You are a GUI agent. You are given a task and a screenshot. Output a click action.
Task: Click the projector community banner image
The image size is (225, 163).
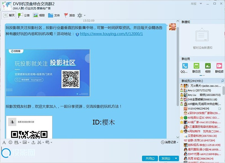[x=48, y=73]
